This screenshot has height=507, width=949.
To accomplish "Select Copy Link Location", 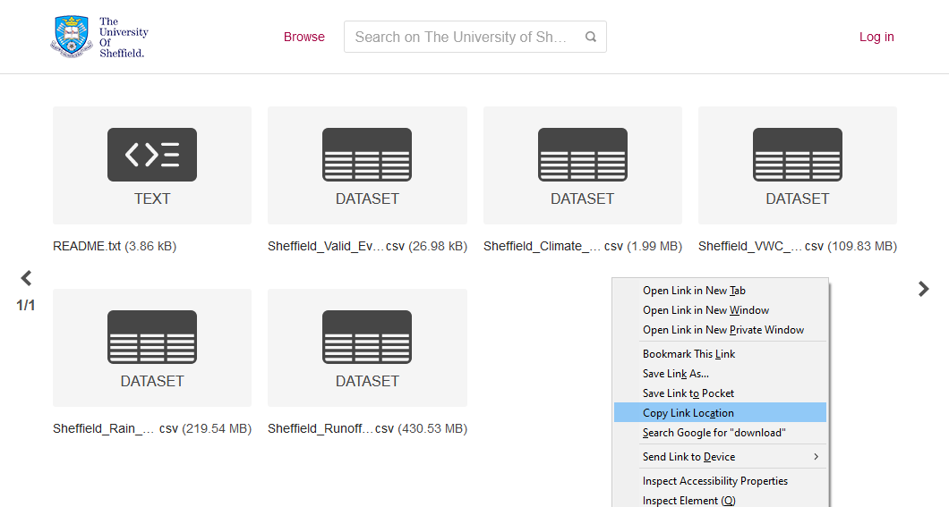I will (x=720, y=413).
